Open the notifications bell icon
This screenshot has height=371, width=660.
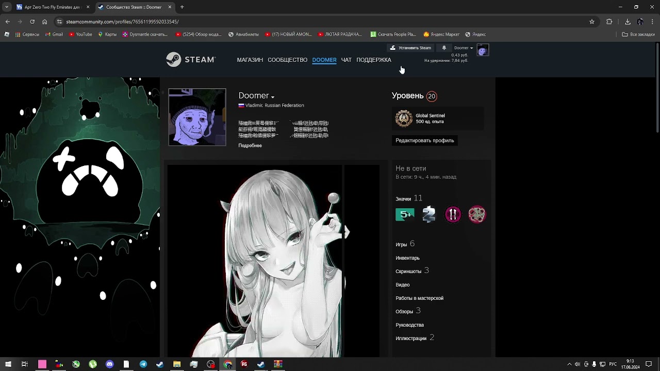pyautogui.click(x=444, y=48)
